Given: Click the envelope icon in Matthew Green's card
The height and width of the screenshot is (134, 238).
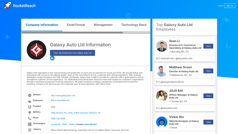Looking at the screenshot, I should click(159, 82).
